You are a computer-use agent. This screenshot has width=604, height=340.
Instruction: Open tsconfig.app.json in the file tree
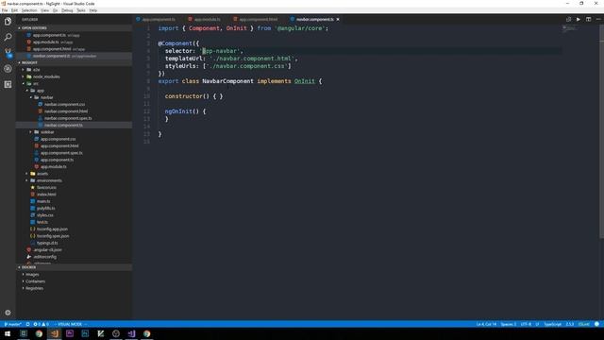(74, 229)
